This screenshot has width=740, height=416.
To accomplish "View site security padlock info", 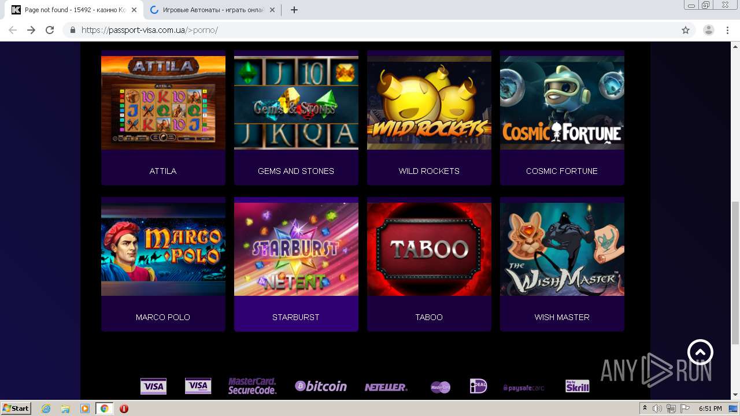I will [x=72, y=30].
